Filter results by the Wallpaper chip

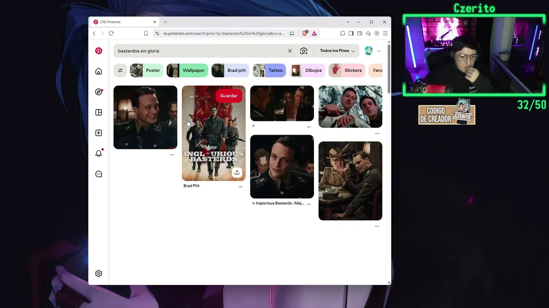[187, 71]
